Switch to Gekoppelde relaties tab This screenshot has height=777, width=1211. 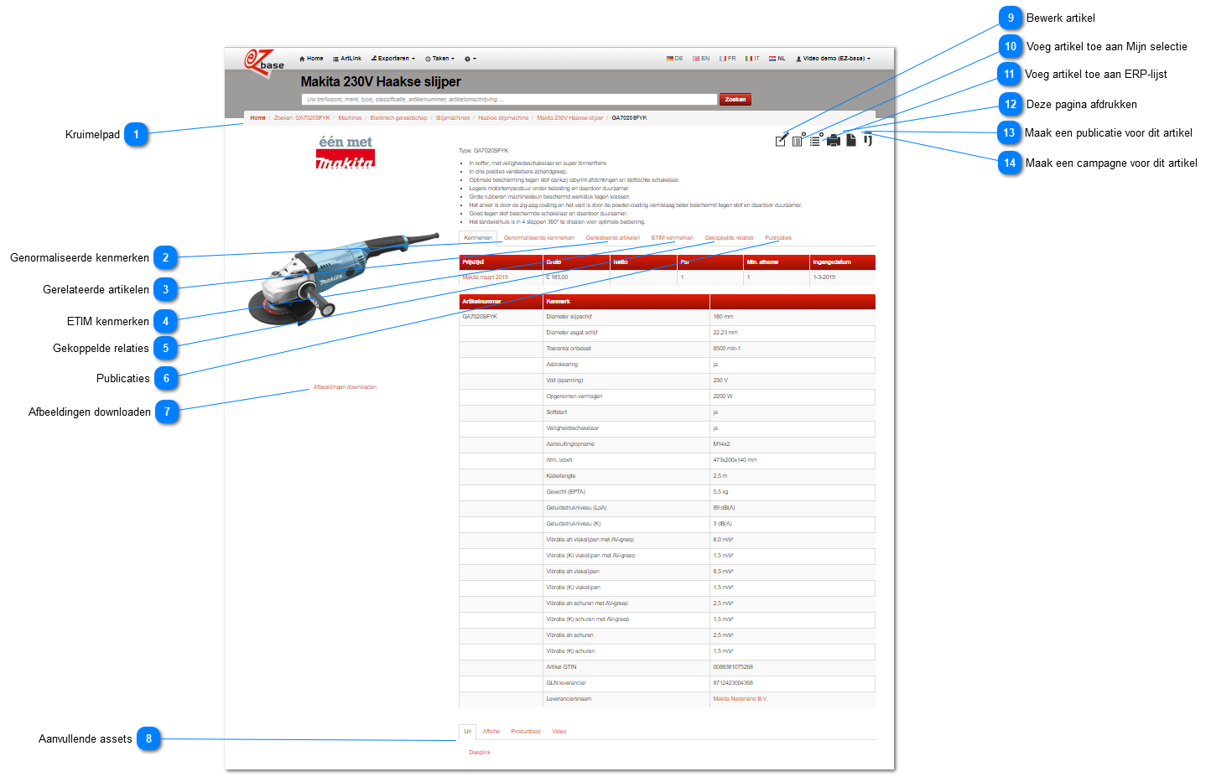tap(729, 238)
